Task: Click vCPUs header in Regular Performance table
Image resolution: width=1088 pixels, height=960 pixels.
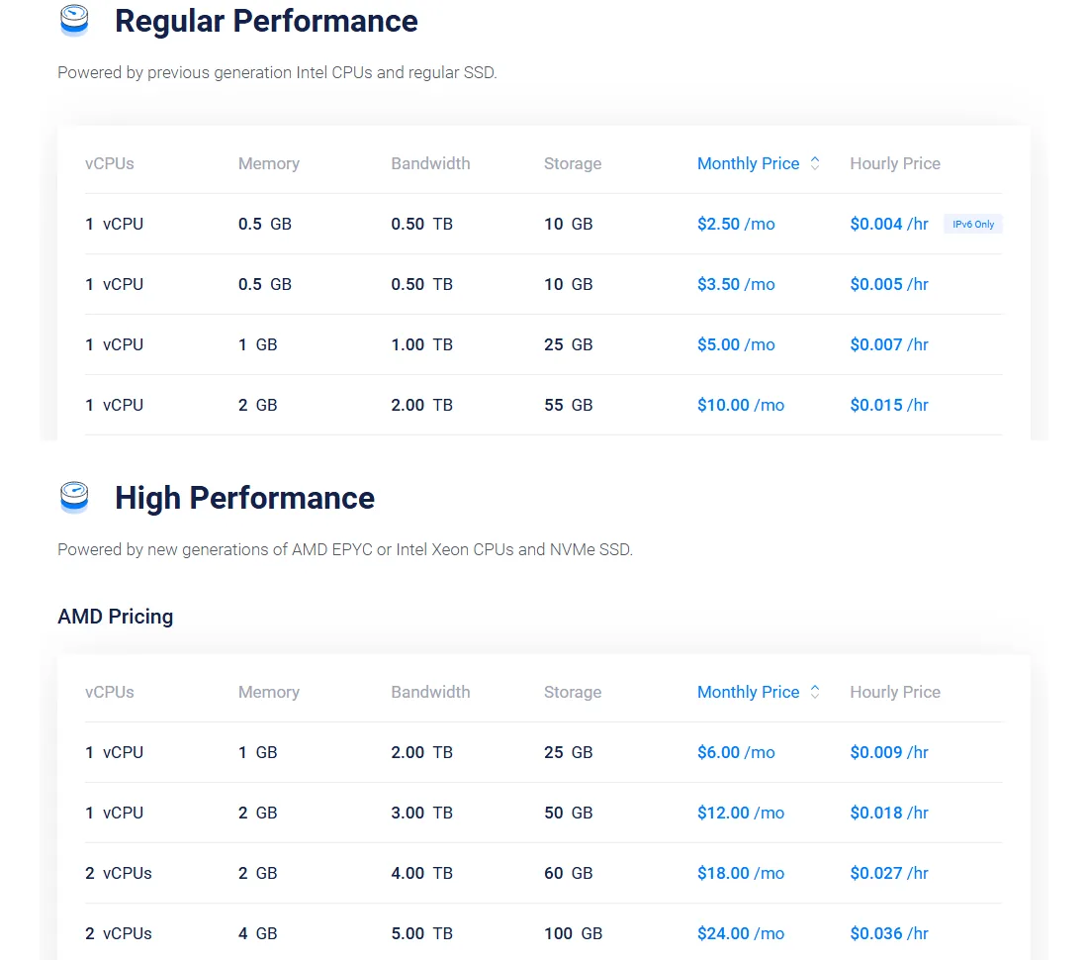Action: 110,163
